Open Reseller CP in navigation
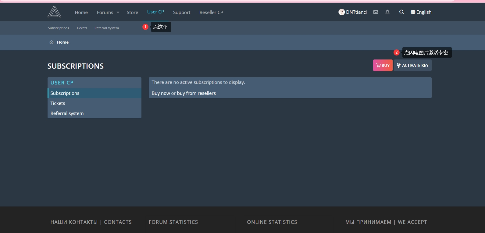The width and height of the screenshot is (485, 233). click(211, 13)
